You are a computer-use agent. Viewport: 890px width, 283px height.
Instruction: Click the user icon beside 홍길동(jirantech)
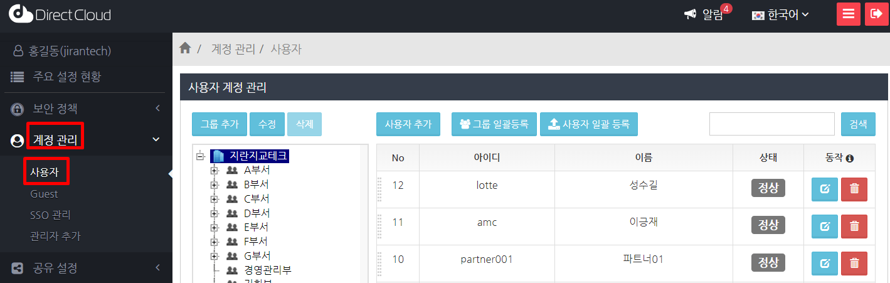pos(18,51)
